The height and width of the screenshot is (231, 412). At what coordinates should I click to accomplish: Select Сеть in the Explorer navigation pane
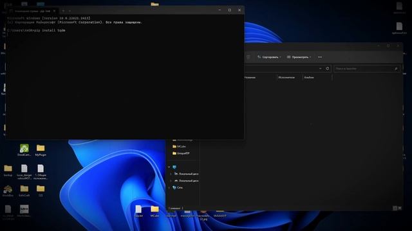pos(178,187)
